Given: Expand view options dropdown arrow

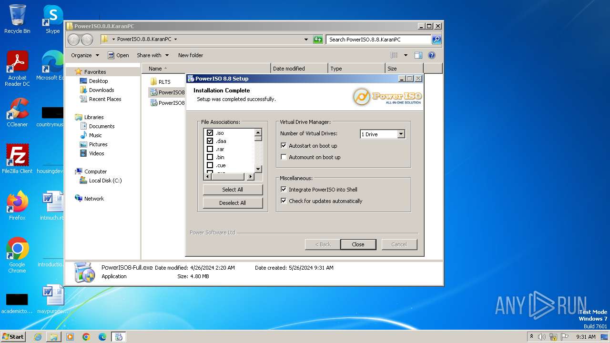Looking at the screenshot, I should tap(406, 55).
